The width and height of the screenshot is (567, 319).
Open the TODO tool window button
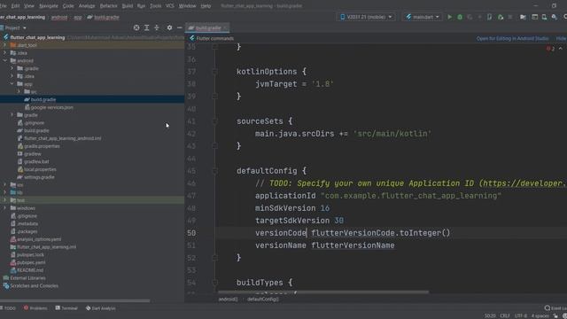coord(8,308)
